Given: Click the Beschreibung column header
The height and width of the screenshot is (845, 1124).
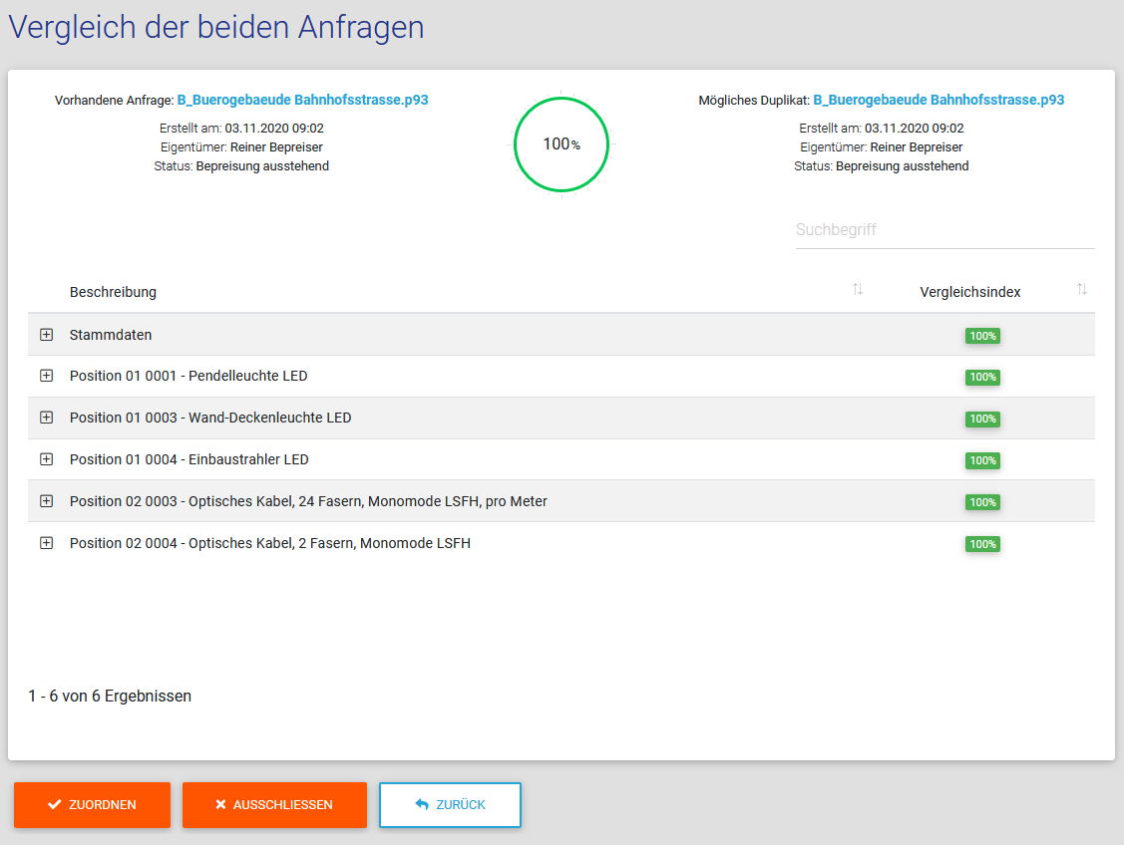Looking at the screenshot, I should point(113,292).
